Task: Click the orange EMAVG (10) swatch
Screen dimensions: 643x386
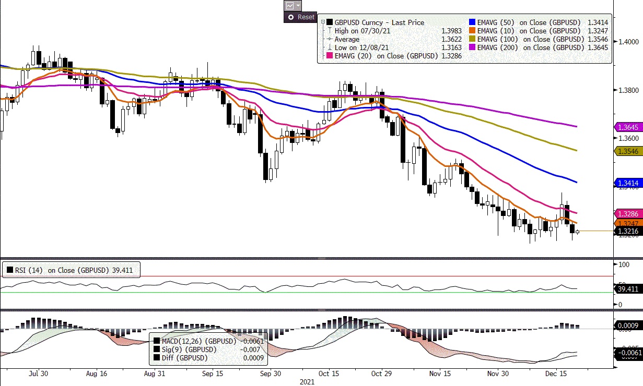Action: tap(472, 31)
